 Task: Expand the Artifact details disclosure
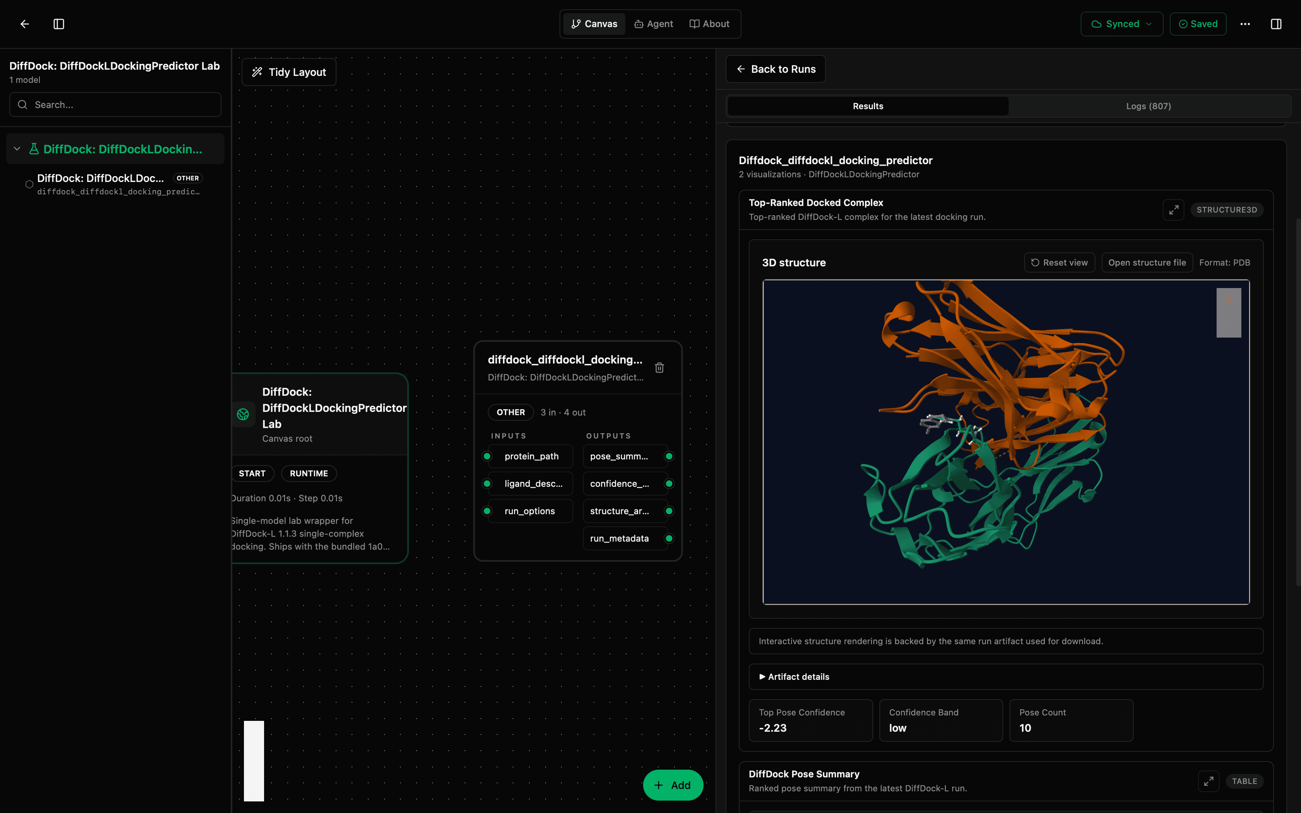click(1006, 676)
